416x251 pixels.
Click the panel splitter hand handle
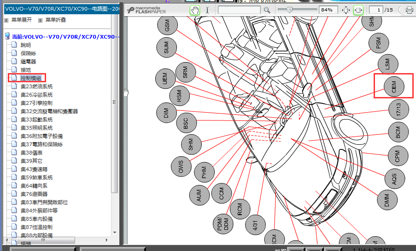point(126,92)
